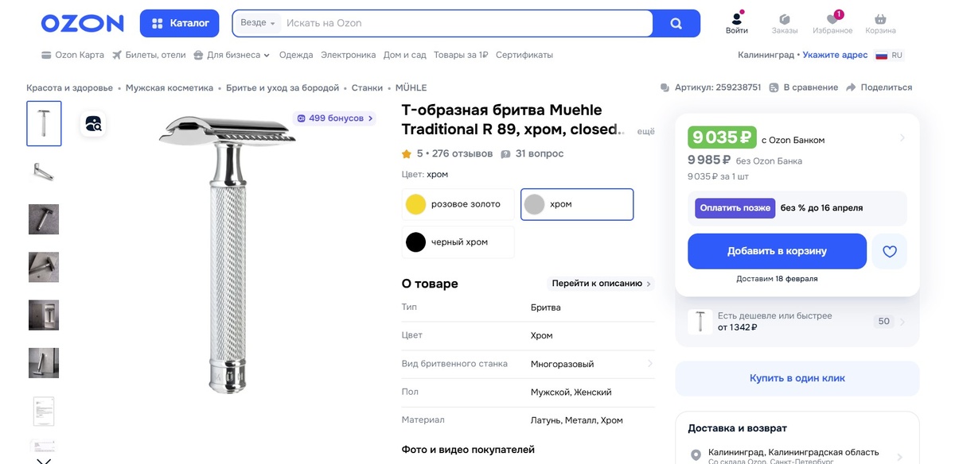Expand the Многоразовый razor type chevron

point(649,364)
